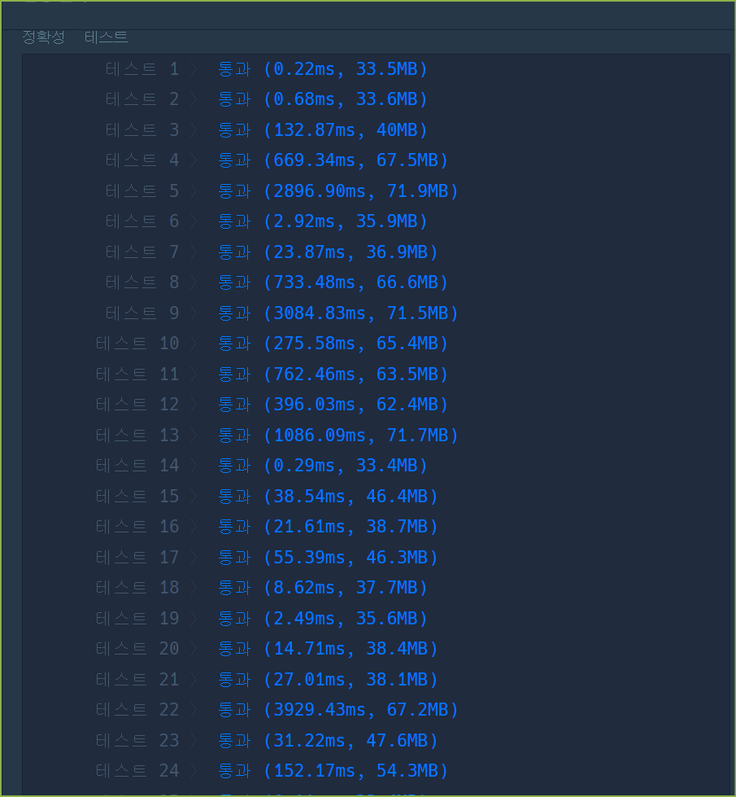Click the chevron after 테스트 11
Viewport: 736px width, 797px height.
[194, 374]
